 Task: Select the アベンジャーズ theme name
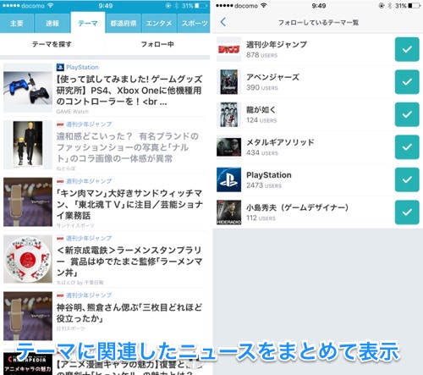point(272,77)
